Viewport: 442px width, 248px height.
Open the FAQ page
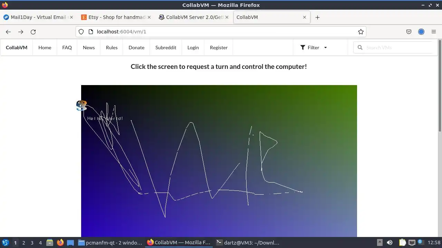click(67, 48)
